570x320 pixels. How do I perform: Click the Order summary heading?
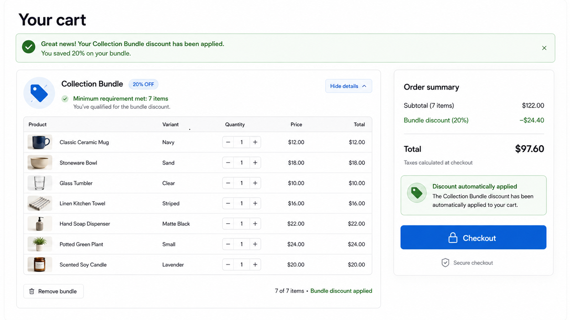pos(431,87)
